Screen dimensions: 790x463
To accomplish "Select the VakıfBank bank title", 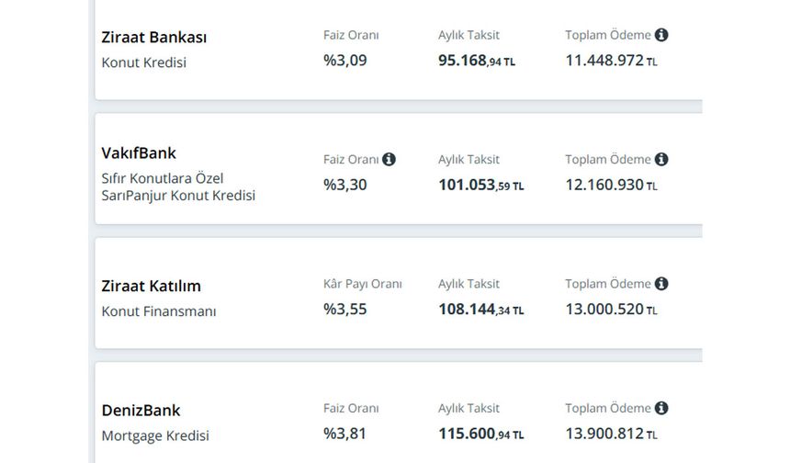I will point(139,153).
